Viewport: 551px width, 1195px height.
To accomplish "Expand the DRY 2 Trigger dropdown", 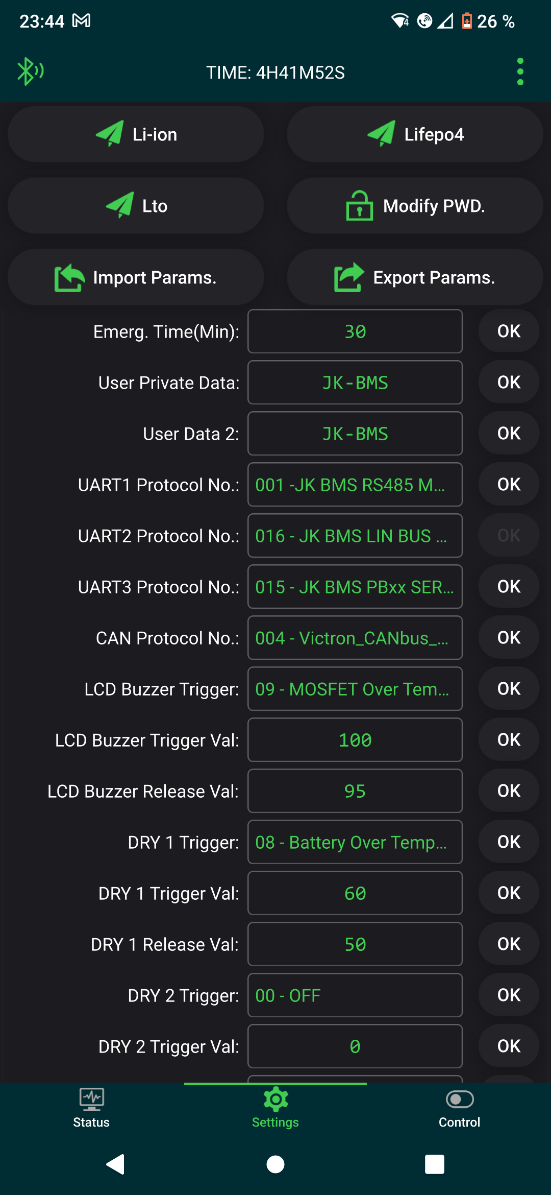I will pos(355,995).
